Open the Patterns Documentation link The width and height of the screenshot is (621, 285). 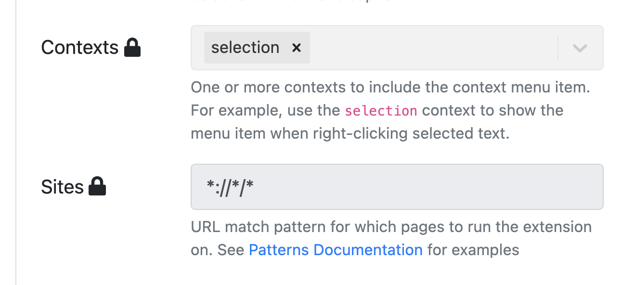336,250
